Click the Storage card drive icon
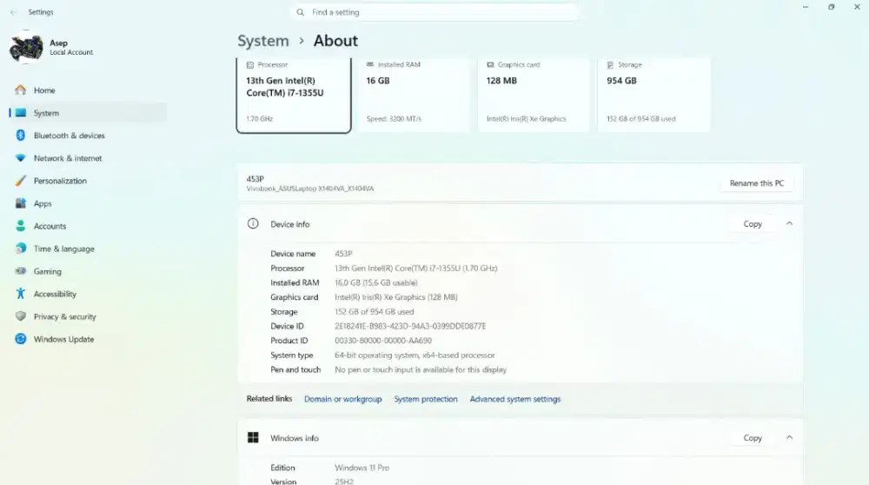 pyautogui.click(x=610, y=65)
